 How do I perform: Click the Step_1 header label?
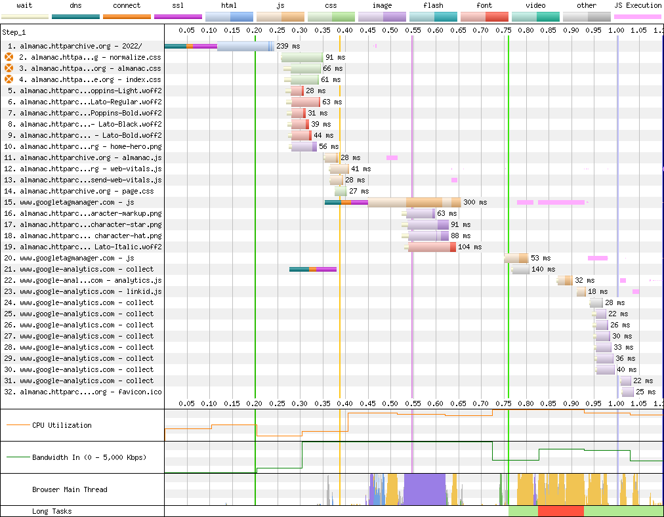pyautogui.click(x=14, y=31)
